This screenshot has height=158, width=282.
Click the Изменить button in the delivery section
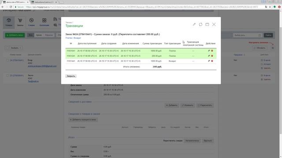188,105
